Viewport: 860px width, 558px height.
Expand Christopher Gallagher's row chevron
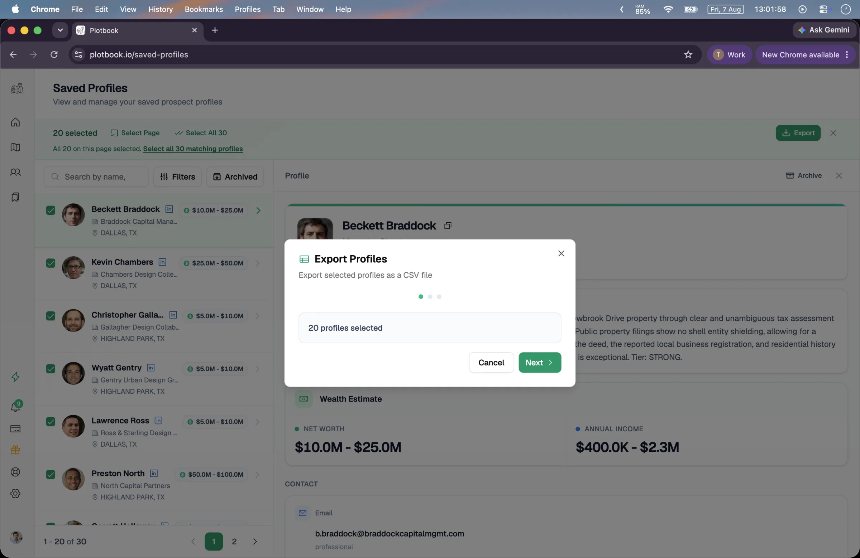pyautogui.click(x=257, y=316)
